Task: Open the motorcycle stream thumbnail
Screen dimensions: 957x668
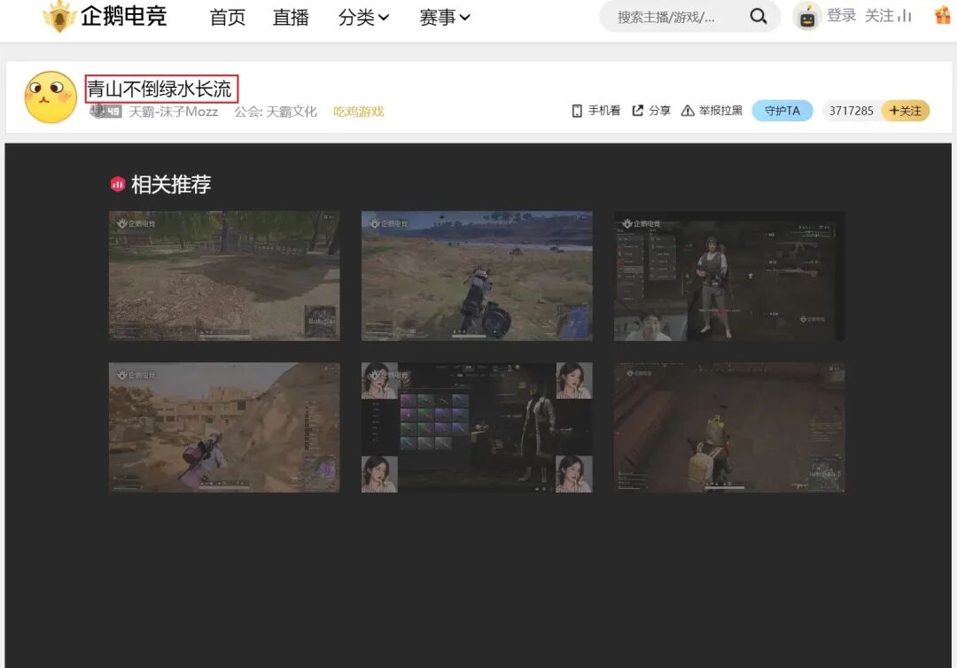Action: [477, 276]
